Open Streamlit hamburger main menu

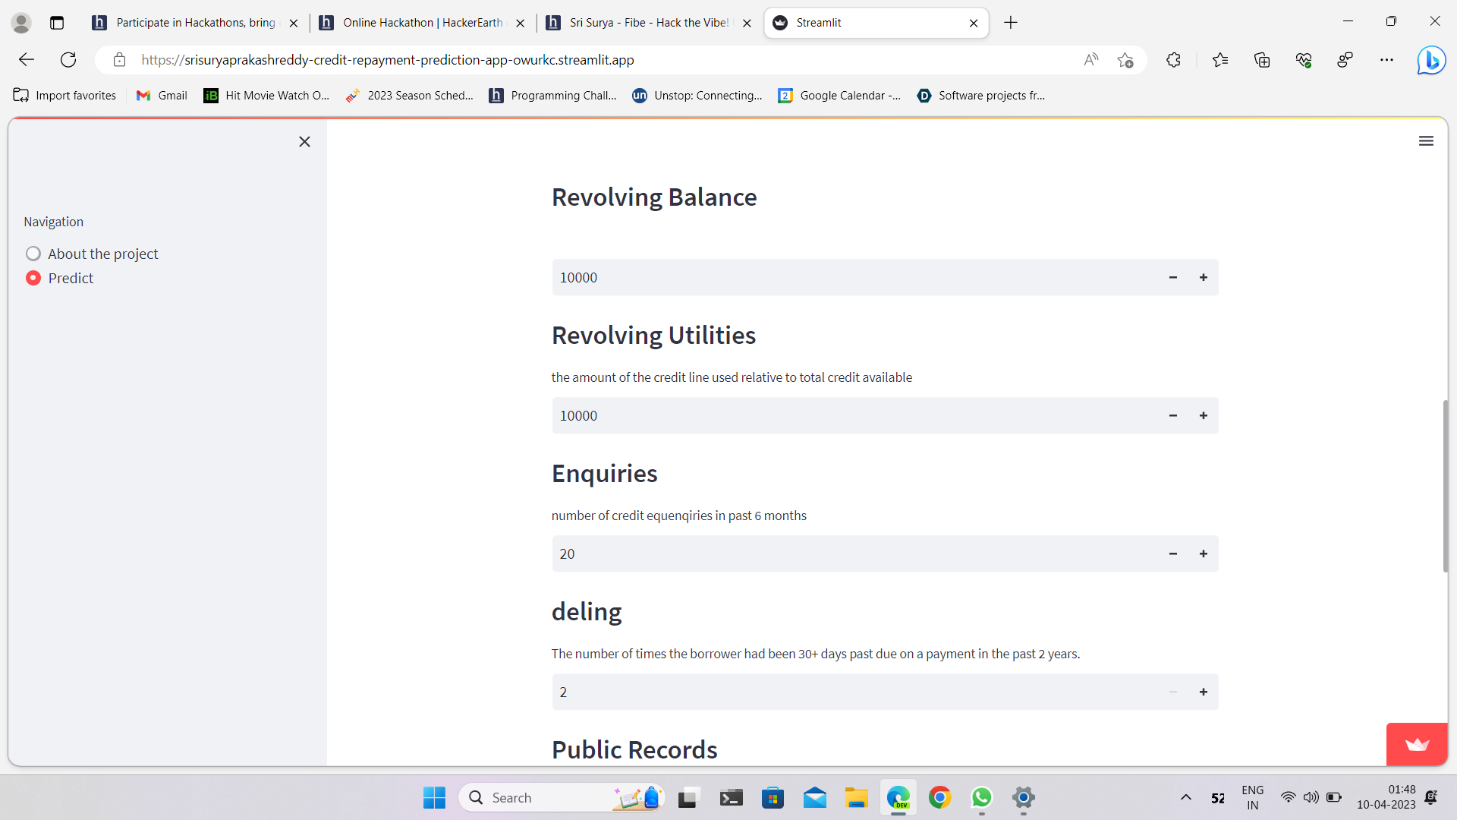click(x=1426, y=141)
